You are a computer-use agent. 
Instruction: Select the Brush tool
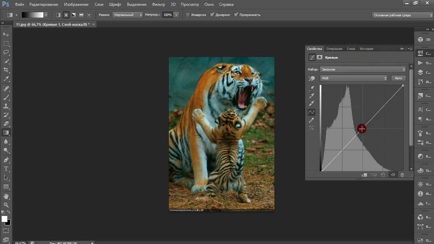(x=6, y=98)
